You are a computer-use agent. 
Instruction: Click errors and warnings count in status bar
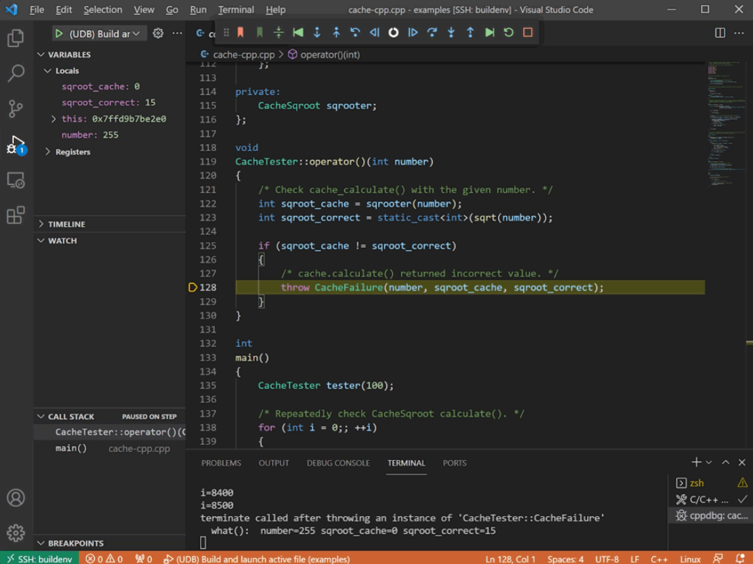[x=104, y=558]
